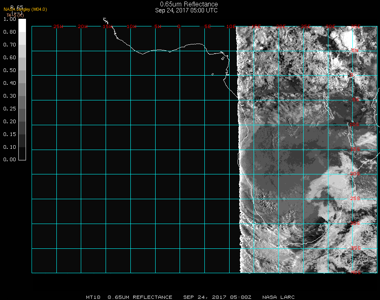Screen dimensions: 380x300
Task: Click the 10W longitude label
Action: pyautogui.click(x=132, y=26)
